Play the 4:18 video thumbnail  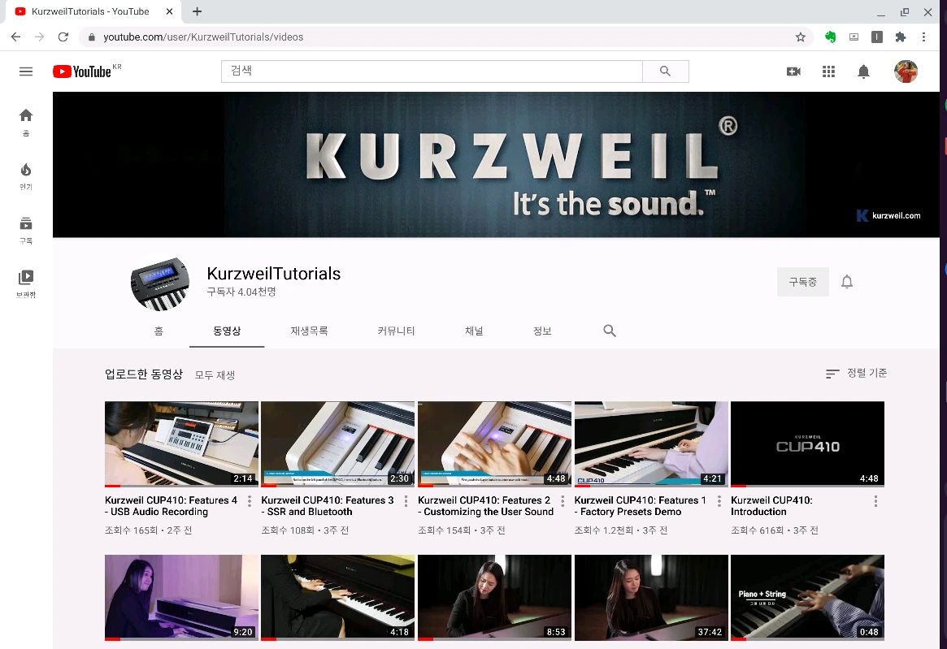click(337, 598)
